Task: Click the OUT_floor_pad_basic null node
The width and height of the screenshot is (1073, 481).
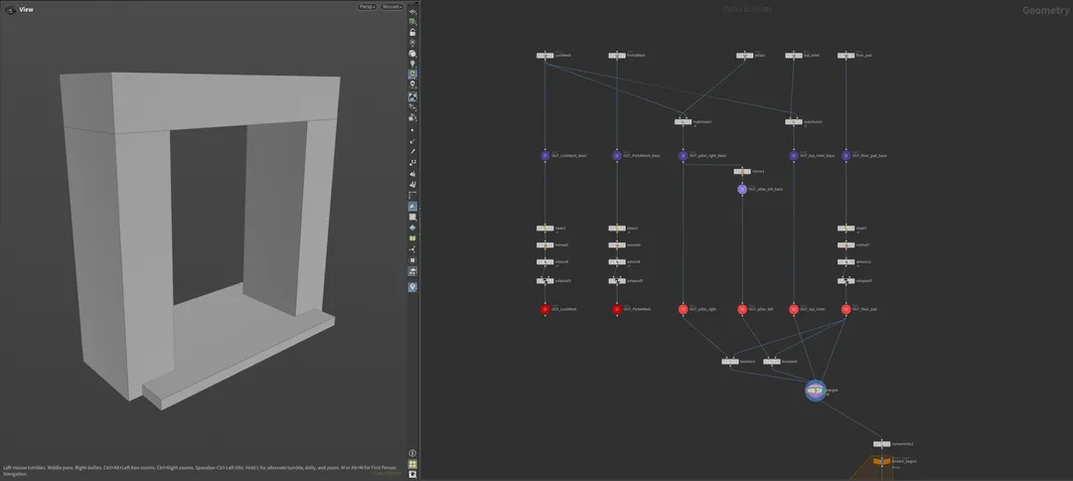Action: (845, 155)
